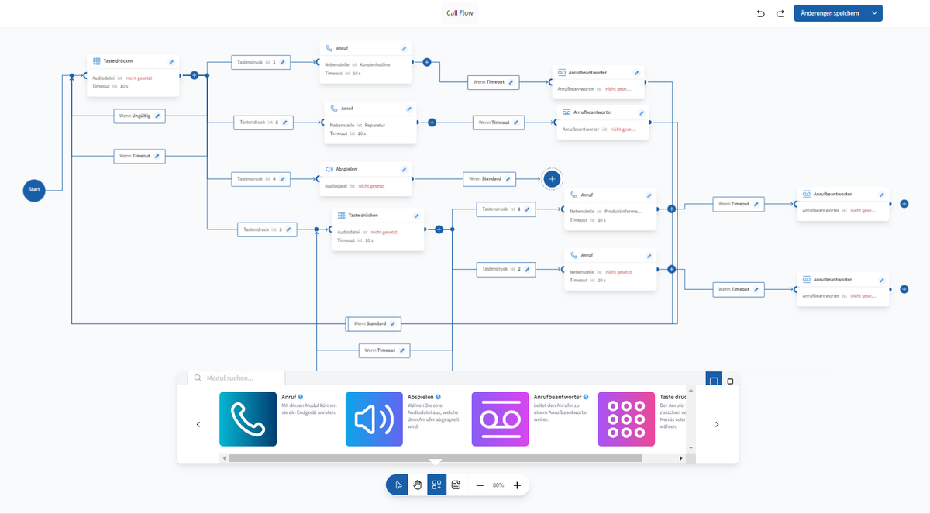This screenshot has width=930, height=514.
Task: Edit the Wenn Ungültig condition pencil
Action: [x=157, y=116]
